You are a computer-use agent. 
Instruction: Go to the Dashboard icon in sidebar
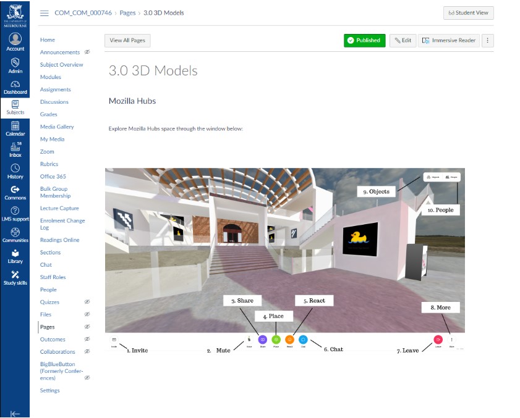[15, 87]
